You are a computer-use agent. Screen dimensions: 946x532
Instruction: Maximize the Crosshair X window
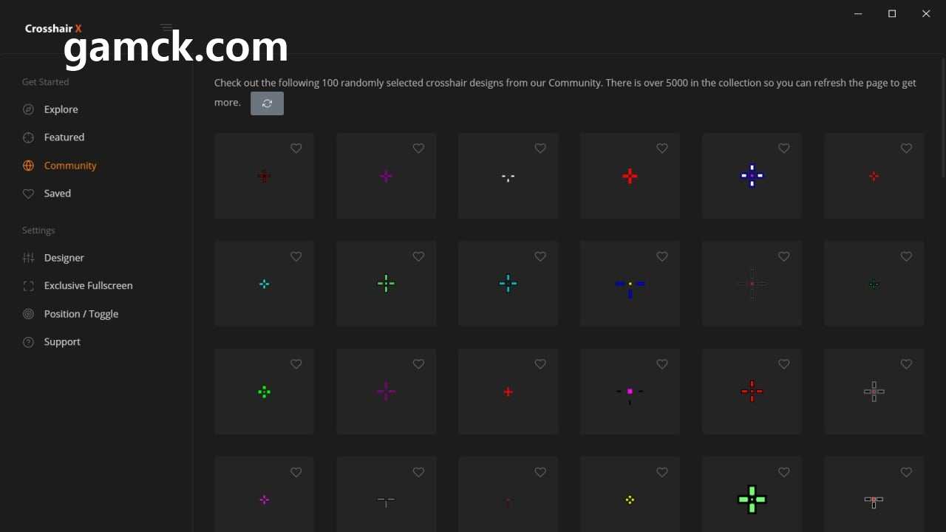tap(892, 13)
